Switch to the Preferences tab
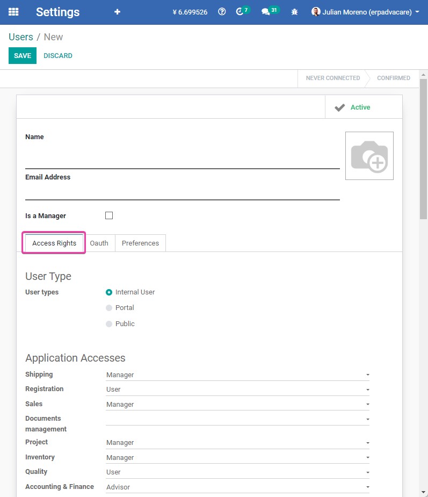The width and height of the screenshot is (428, 497). coord(140,243)
